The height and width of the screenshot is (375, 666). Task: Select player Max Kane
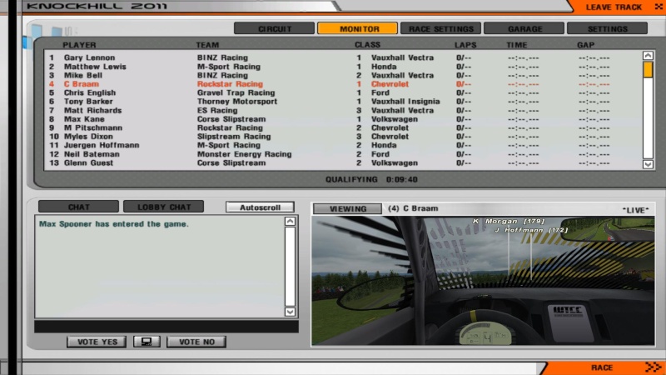tap(84, 119)
